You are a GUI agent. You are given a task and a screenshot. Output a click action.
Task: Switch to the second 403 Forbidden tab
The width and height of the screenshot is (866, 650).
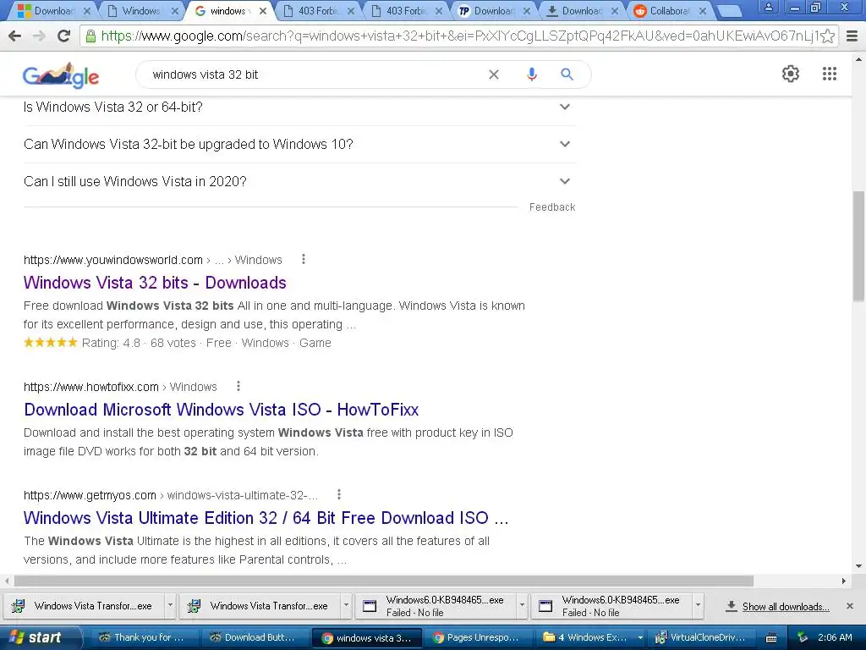405,10
